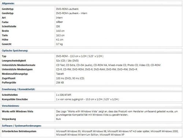Click the '14.6 cm' width value
The height and width of the screenshot is (138, 183).
pyautogui.click(x=60, y=31)
